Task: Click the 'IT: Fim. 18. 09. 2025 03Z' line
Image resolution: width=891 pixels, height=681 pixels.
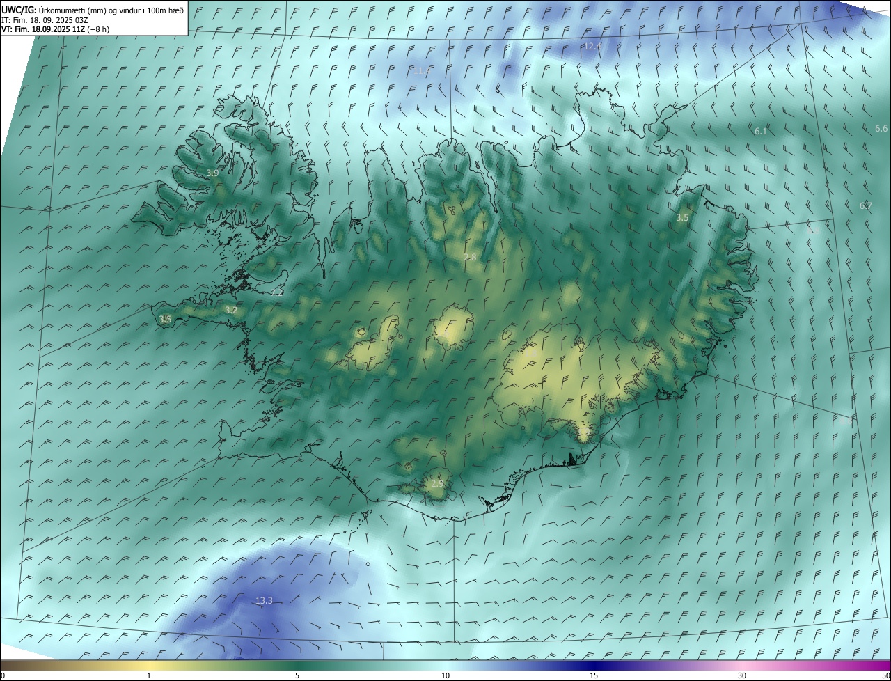Action: tap(45, 20)
